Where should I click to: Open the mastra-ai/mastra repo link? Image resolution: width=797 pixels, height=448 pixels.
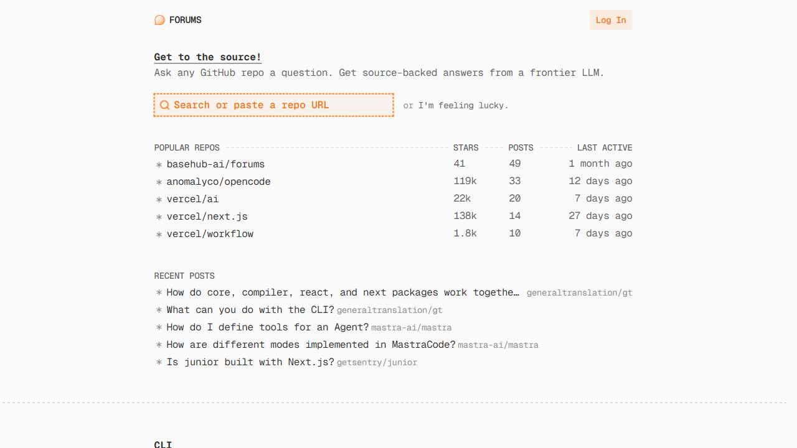[412, 327]
